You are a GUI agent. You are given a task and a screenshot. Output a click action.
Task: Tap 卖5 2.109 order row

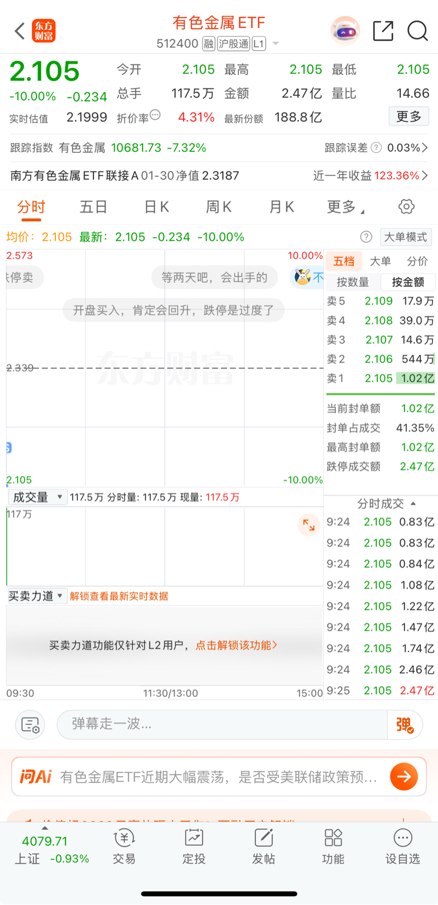click(x=380, y=301)
